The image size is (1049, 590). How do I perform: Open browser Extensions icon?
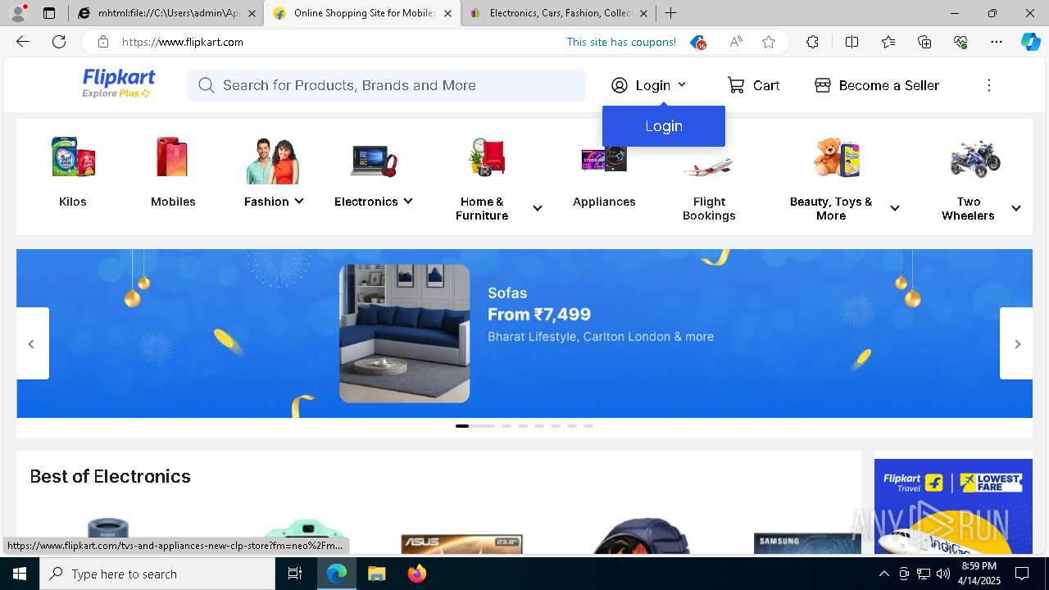tap(812, 42)
